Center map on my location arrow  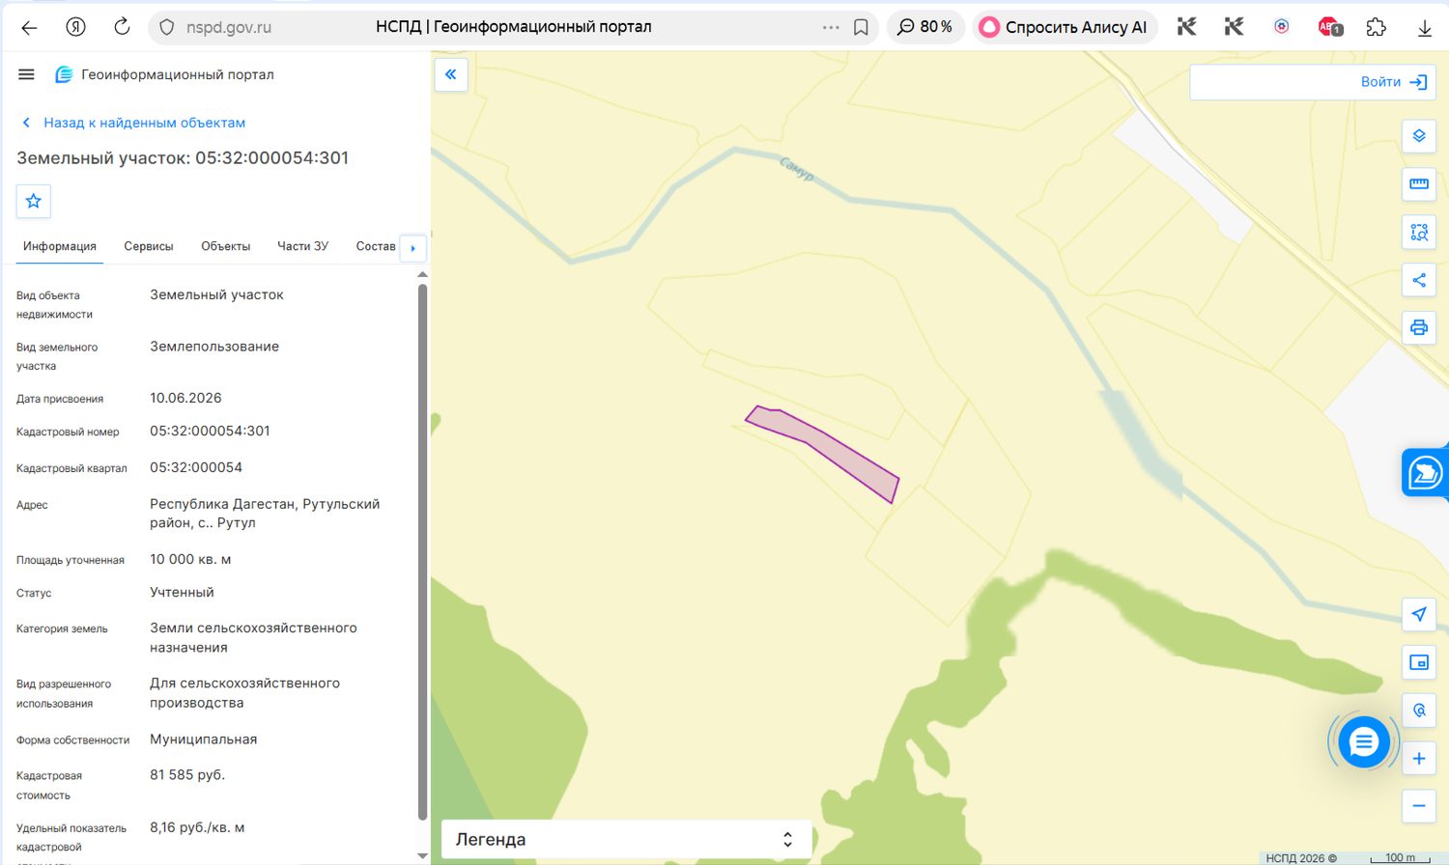tap(1418, 614)
